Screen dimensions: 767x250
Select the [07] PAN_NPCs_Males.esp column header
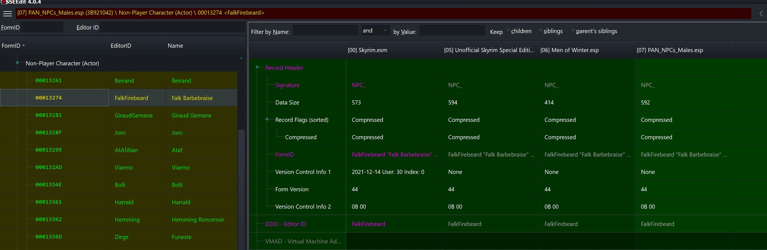point(683,50)
